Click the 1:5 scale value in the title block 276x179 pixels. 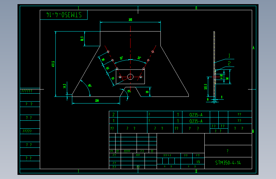[x=198, y=162]
